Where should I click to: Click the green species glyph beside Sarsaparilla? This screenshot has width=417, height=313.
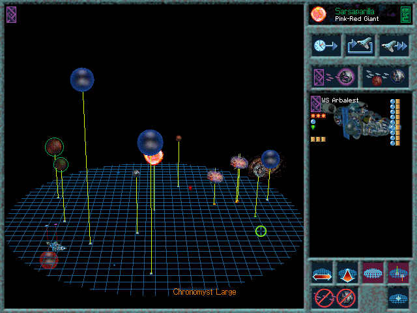point(406,14)
